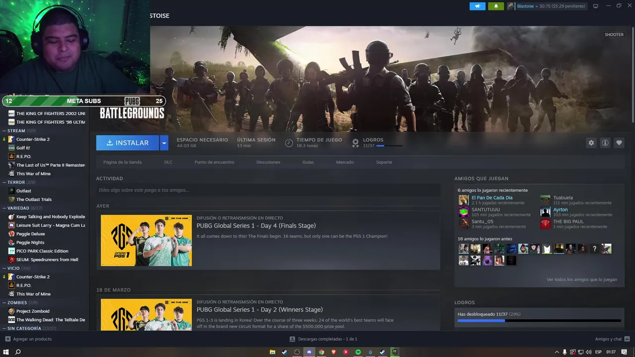Screen dimensions: 635x357
Task: Open the Guías tab
Action: [308, 162]
